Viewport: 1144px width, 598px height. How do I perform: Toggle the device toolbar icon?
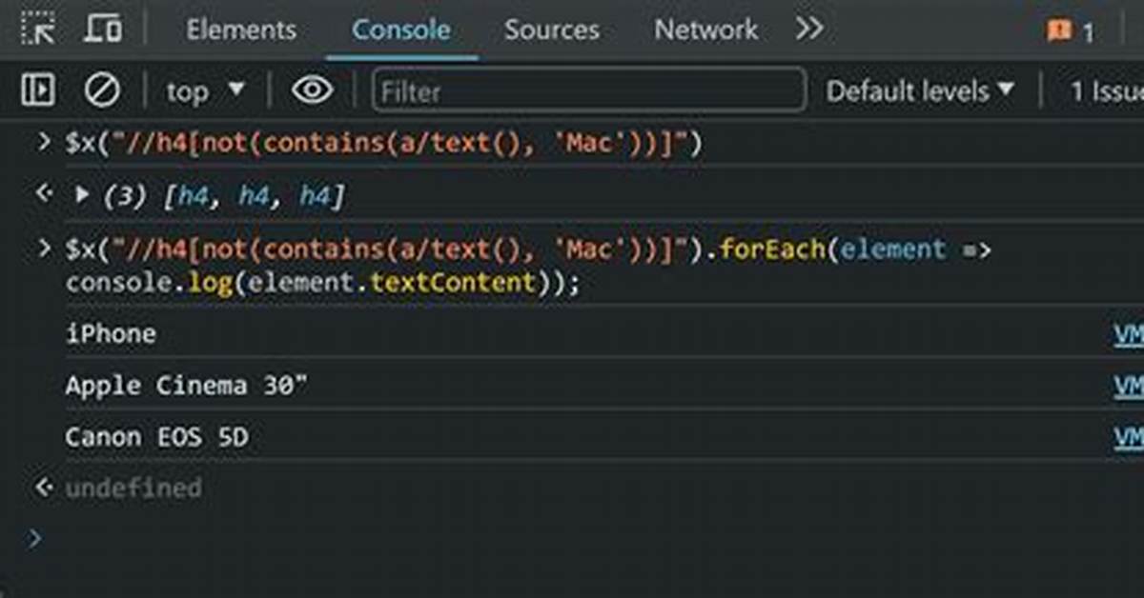[x=103, y=30]
